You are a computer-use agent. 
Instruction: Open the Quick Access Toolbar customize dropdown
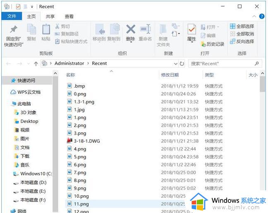coord(32,7)
